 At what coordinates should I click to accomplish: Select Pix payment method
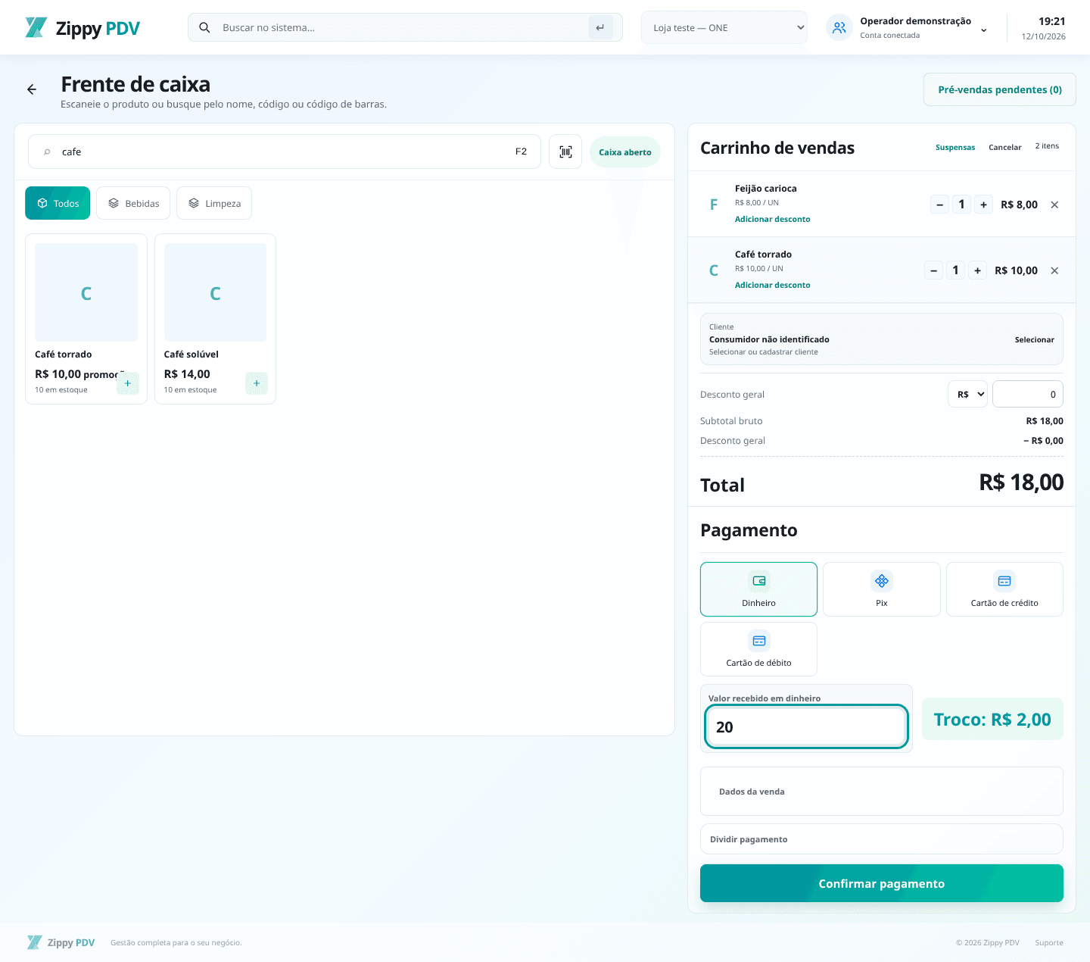tap(881, 589)
